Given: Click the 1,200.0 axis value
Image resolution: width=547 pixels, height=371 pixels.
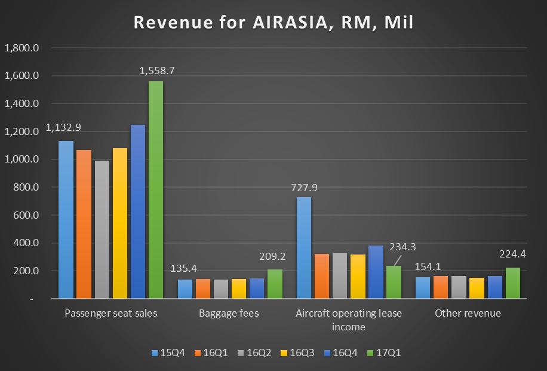Looking at the screenshot, I should coord(21,131).
